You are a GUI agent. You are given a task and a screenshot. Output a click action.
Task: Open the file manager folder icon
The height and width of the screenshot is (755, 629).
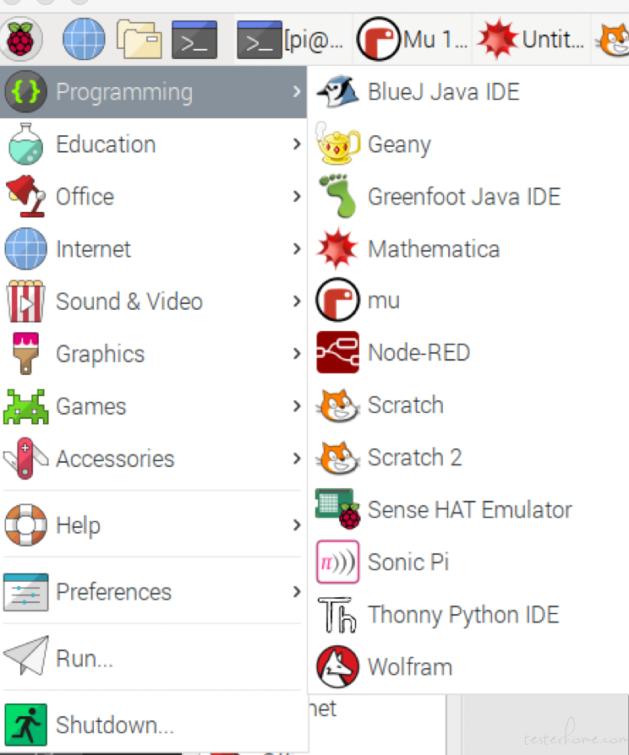(x=139, y=39)
